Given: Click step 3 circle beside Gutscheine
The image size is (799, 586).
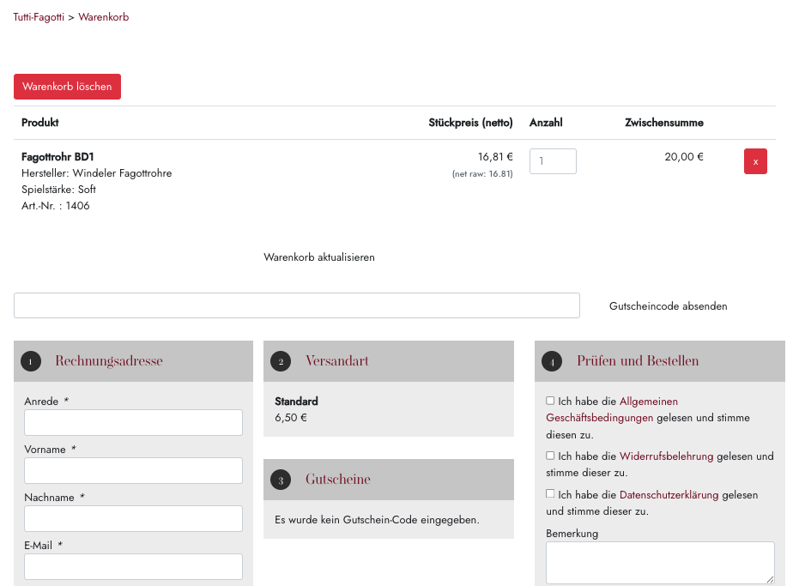Looking at the screenshot, I should 281,480.
